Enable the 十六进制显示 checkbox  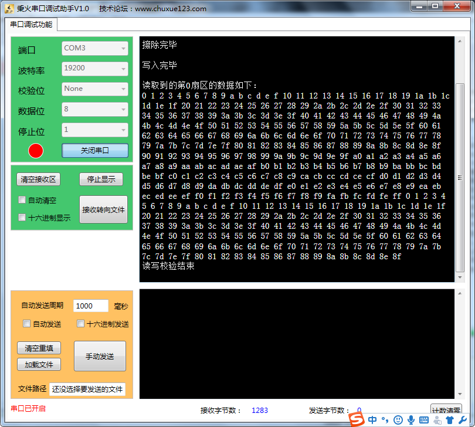point(22,217)
